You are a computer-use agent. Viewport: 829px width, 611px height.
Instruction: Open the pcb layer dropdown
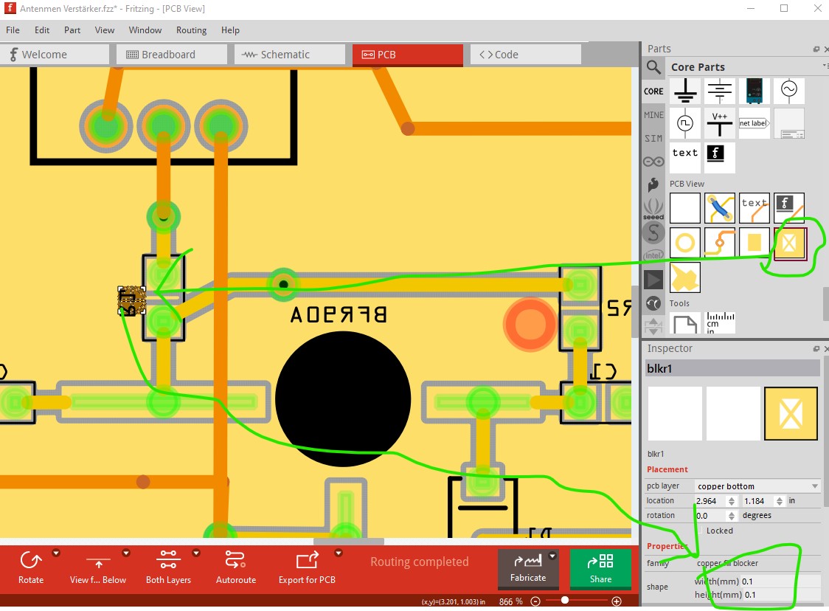coord(757,486)
